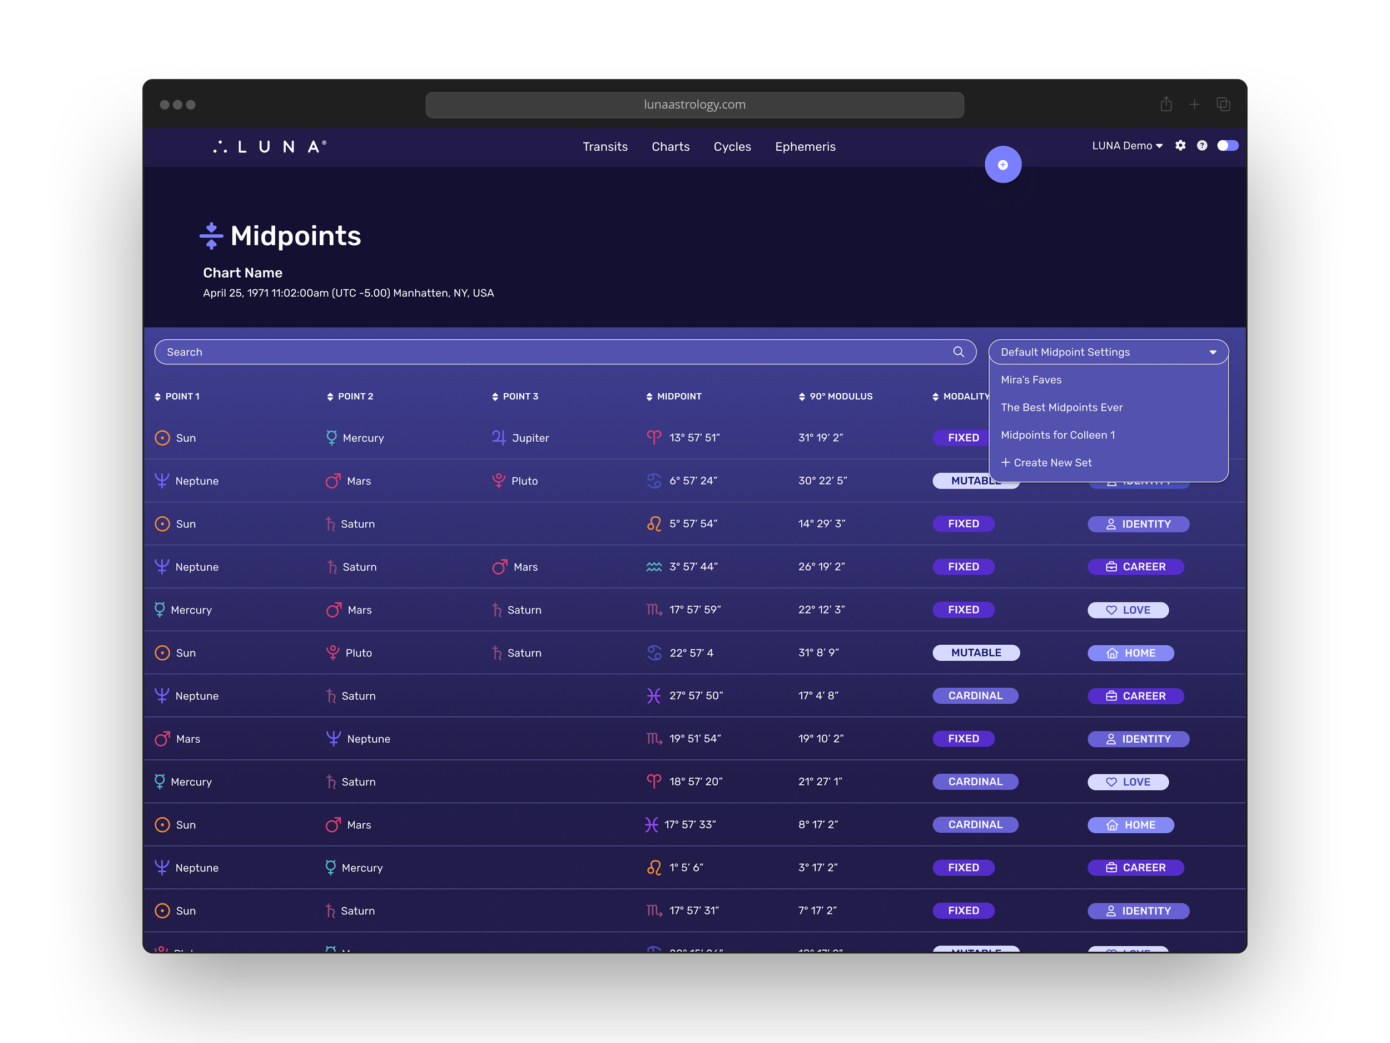The image size is (1390, 1043).
Task: Click the round plus floating button
Action: point(1002,165)
